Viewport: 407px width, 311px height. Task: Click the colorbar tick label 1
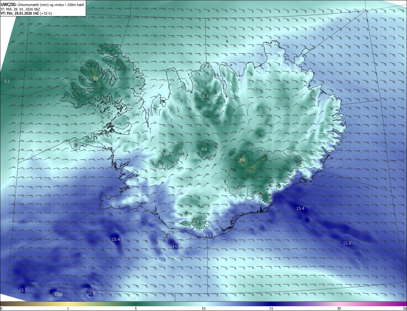(68, 308)
